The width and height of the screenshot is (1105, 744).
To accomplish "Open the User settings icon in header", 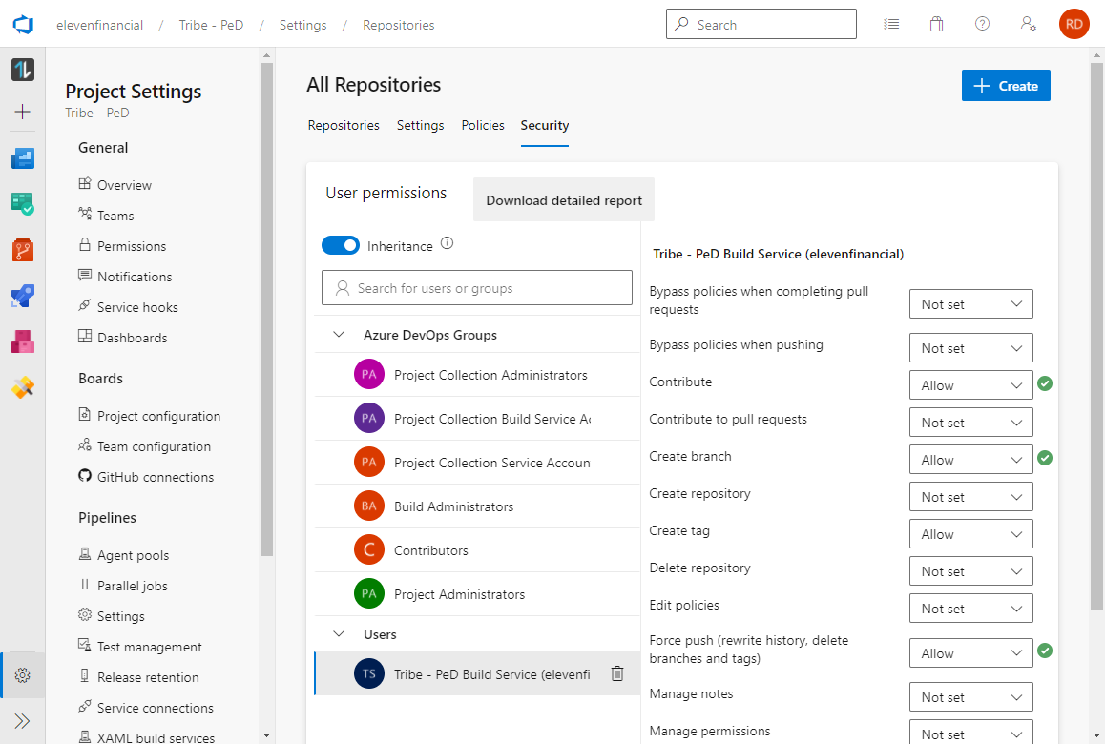I will click(x=1029, y=24).
